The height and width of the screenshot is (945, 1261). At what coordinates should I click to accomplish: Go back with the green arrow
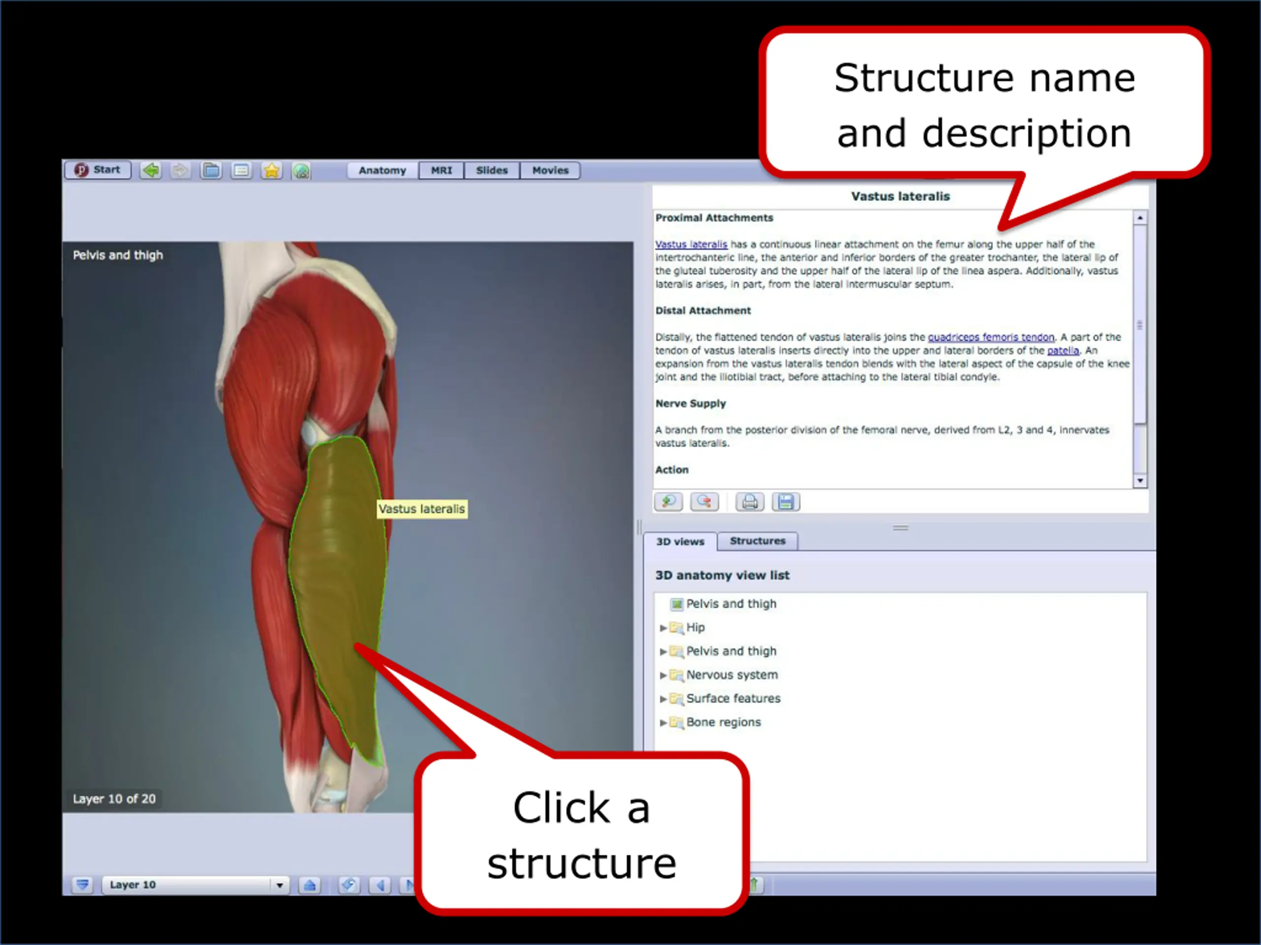(151, 170)
